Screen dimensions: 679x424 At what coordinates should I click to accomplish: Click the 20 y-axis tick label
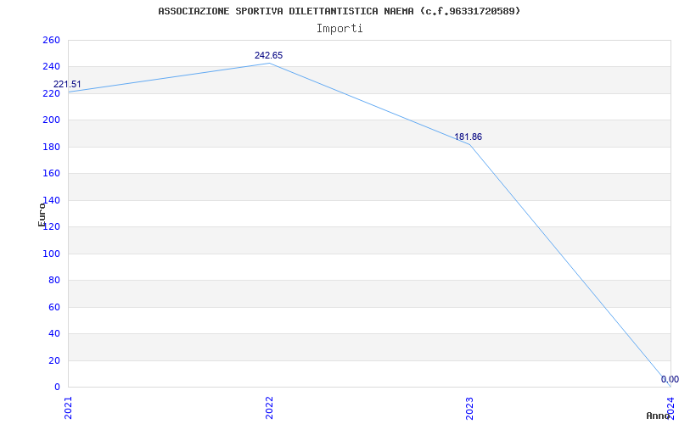pos(53,361)
